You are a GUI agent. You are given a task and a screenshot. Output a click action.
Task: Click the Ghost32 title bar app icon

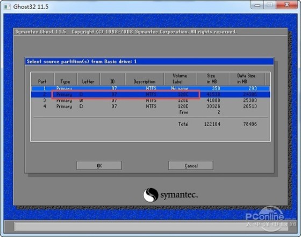8,6
